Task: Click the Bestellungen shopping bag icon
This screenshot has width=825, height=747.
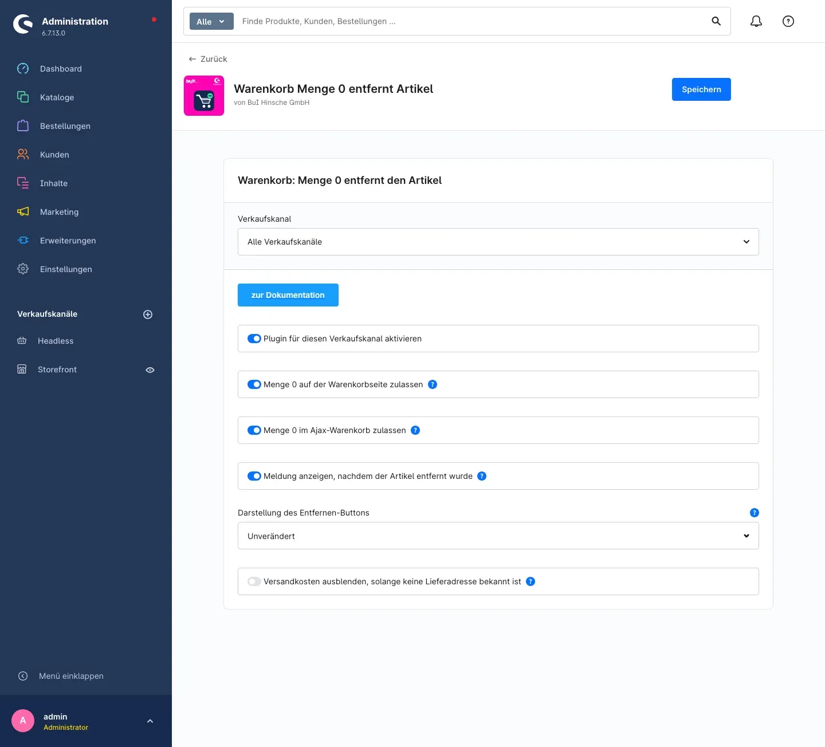Action: point(23,126)
